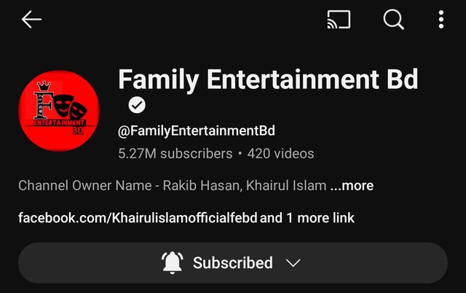Tap the verified checkmark badge

(x=137, y=105)
